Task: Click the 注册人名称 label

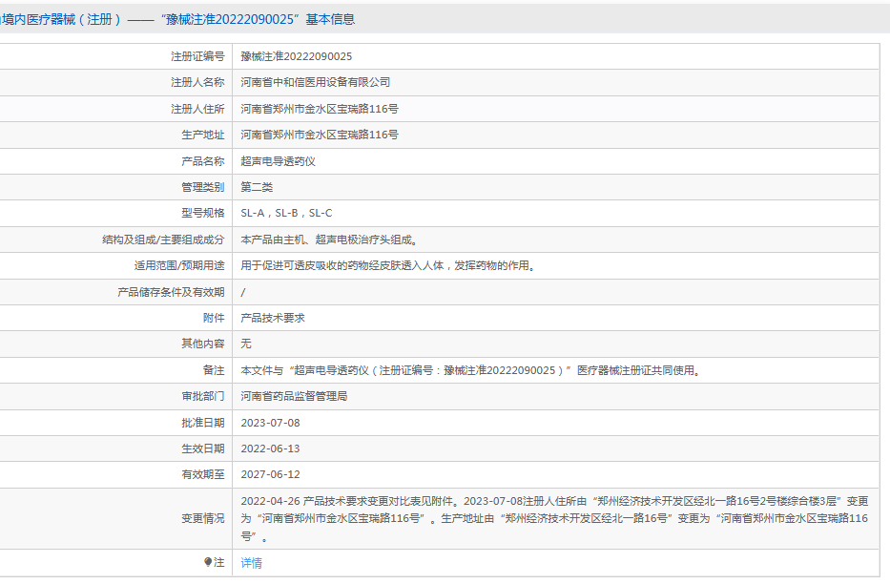Action: click(x=197, y=82)
